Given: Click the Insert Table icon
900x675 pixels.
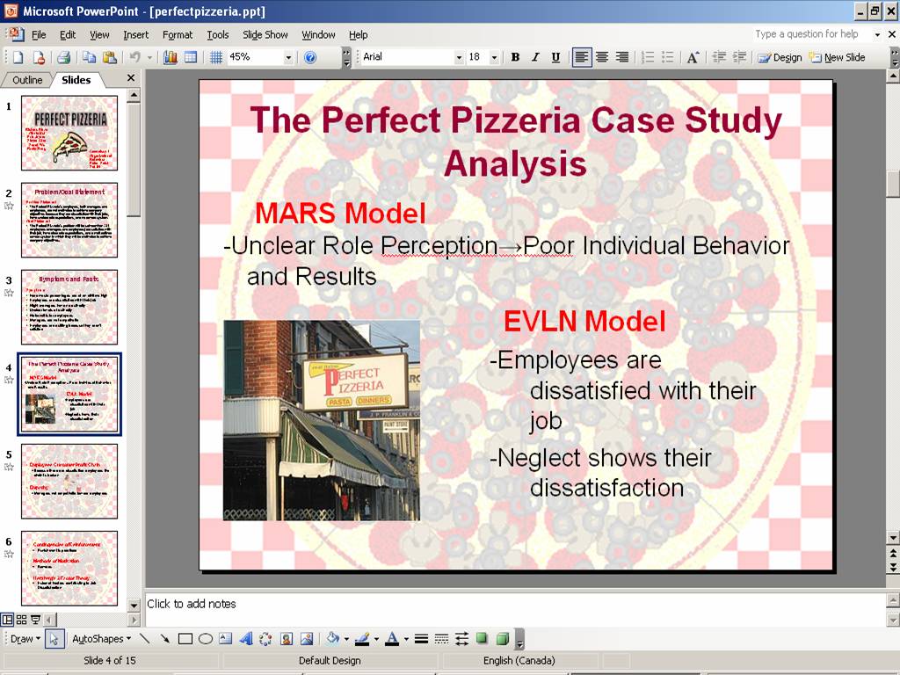Looking at the screenshot, I should (190, 57).
